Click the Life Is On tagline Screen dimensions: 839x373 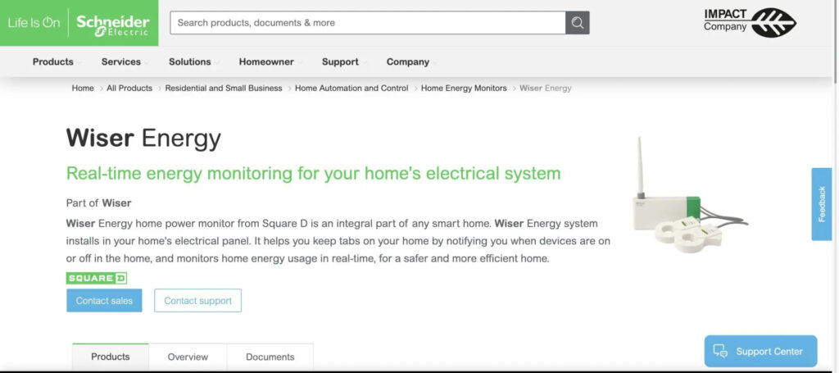[x=34, y=23]
